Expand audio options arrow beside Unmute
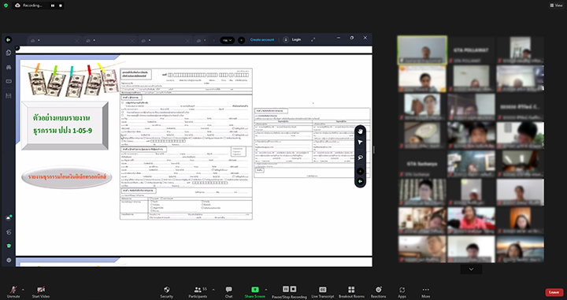This screenshot has width=567, height=300. tap(23, 290)
